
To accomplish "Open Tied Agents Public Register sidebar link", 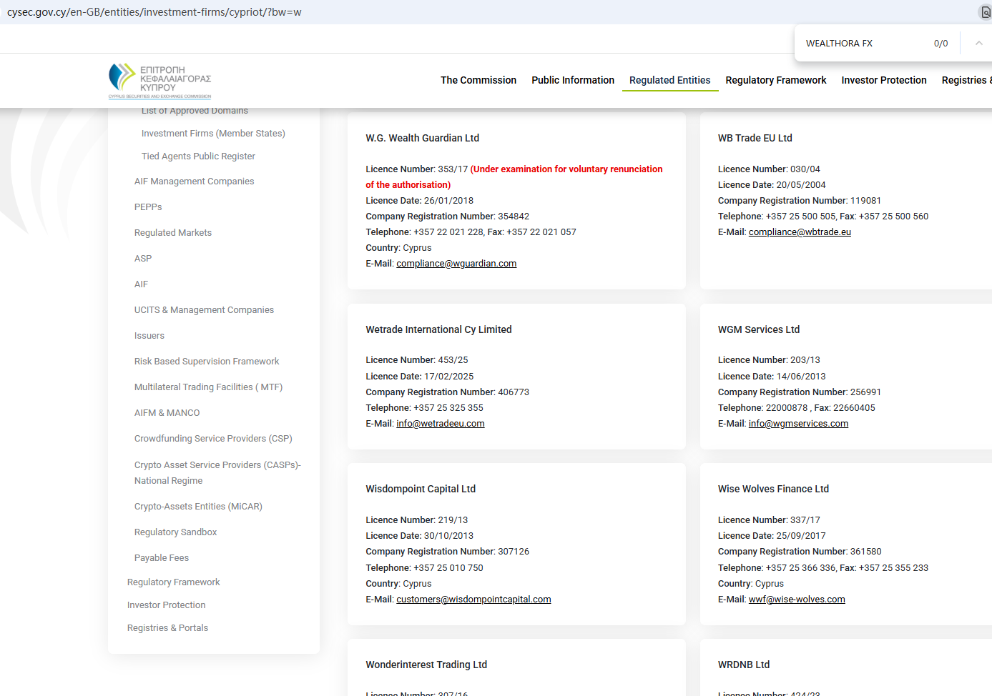I will pos(198,156).
